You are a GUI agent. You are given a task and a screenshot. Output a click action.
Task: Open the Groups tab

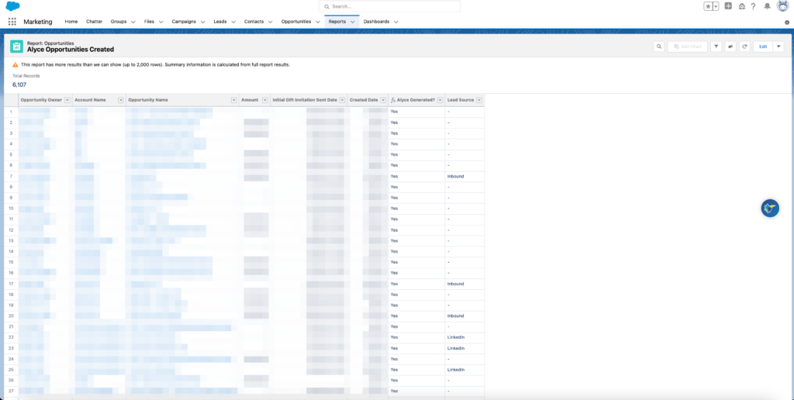tap(119, 22)
